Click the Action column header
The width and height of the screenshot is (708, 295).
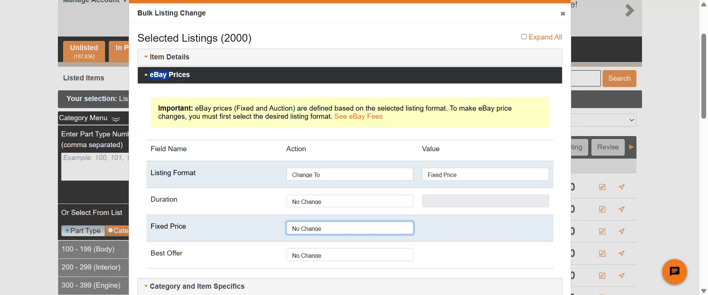[296, 149]
